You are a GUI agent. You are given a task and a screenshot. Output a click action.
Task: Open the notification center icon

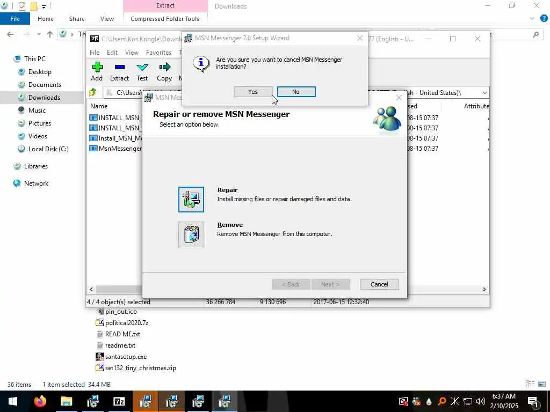coord(533,401)
